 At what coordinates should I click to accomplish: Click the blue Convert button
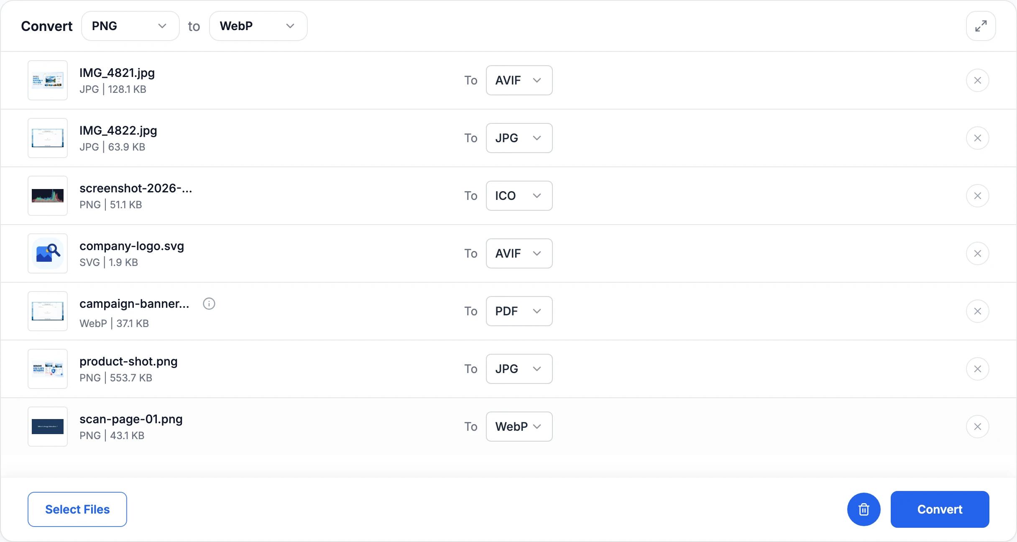pyautogui.click(x=940, y=509)
